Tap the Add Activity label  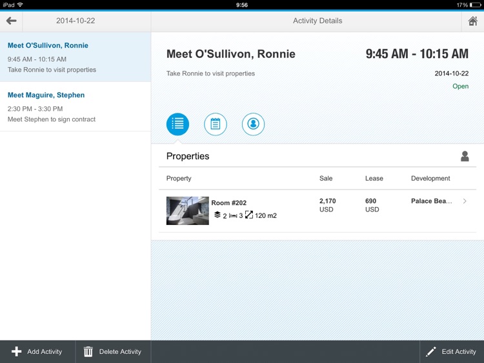[x=45, y=351]
